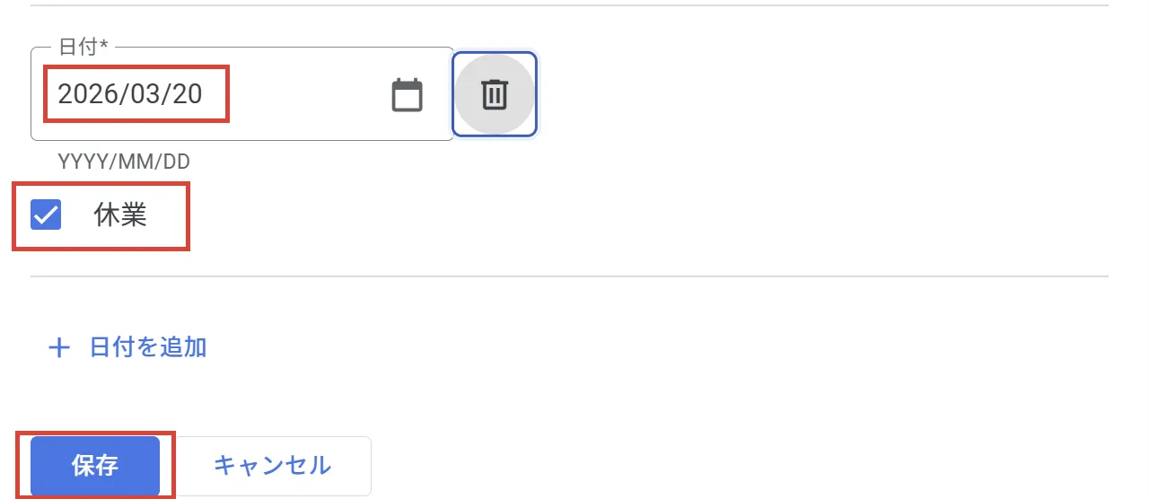Image resolution: width=1150 pixels, height=499 pixels.
Task: Remove this special date using the trash button
Action: 495,94
